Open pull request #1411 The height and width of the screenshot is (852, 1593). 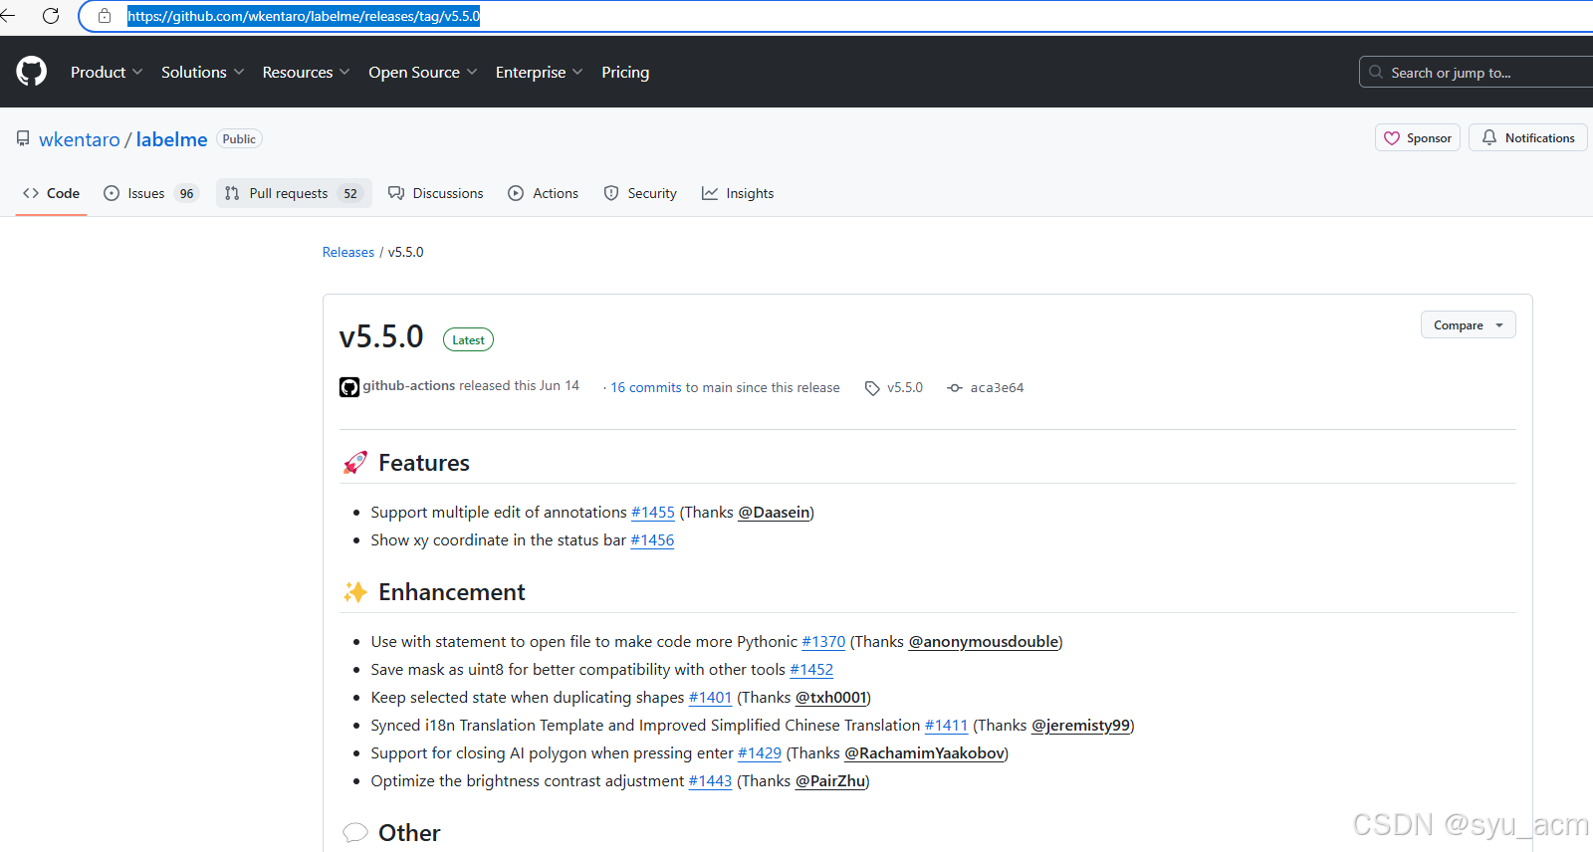[946, 725]
